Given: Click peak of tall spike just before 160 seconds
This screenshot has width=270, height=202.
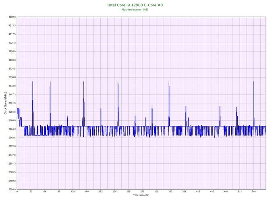Looking at the screenshot, I should (84, 82).
